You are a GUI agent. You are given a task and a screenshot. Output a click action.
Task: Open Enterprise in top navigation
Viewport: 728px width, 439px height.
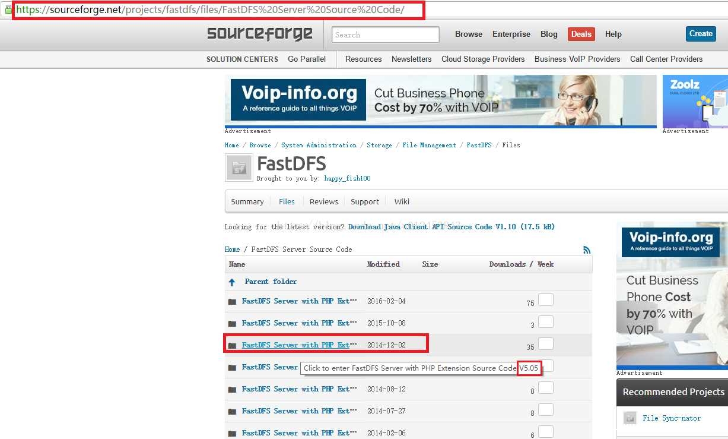coord(511,34)
